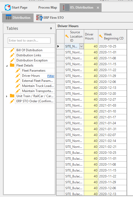This screenshot has height=197, width=133.
Task: Click the Distribution grid icon
Action: [x=9, y=17]
